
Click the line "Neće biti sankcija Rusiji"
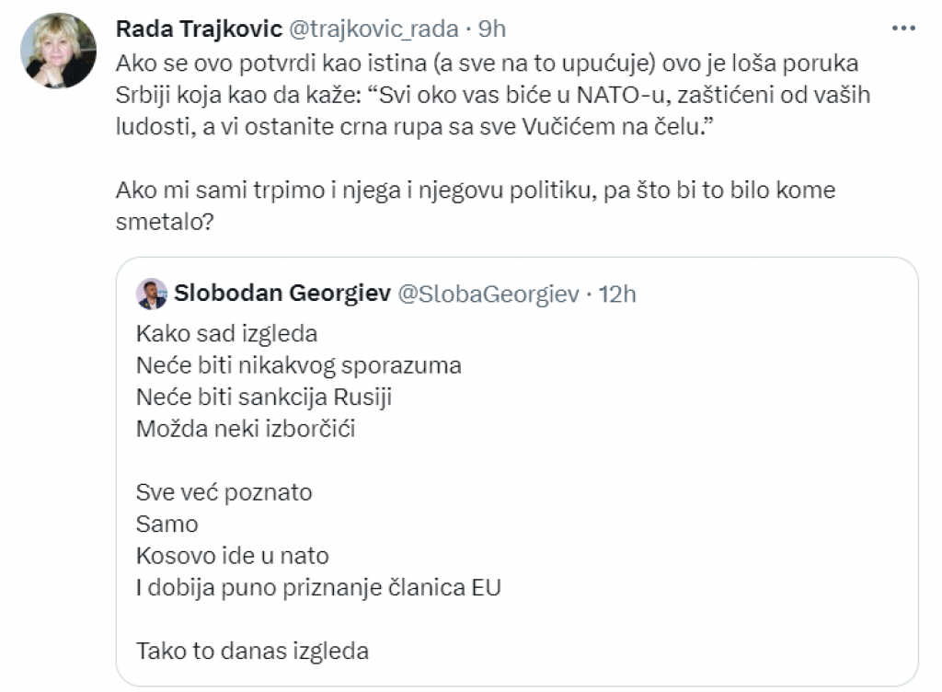tap(270, 397)
